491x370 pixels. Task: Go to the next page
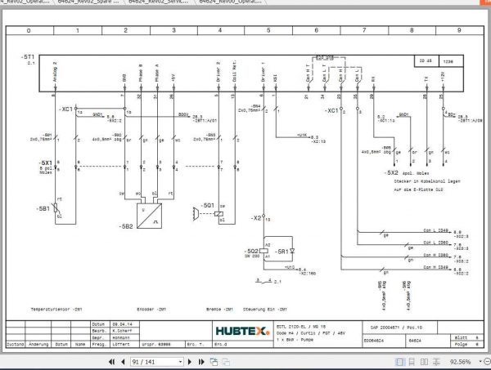[x=190, y=362]
